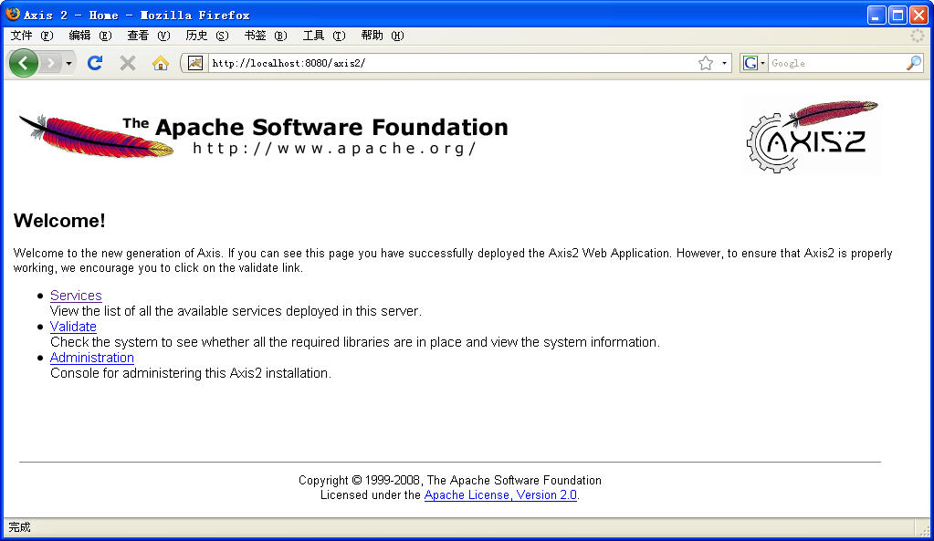
Task: Open the Administration console link
Action: pyautogui.click(x=91, y=357)
